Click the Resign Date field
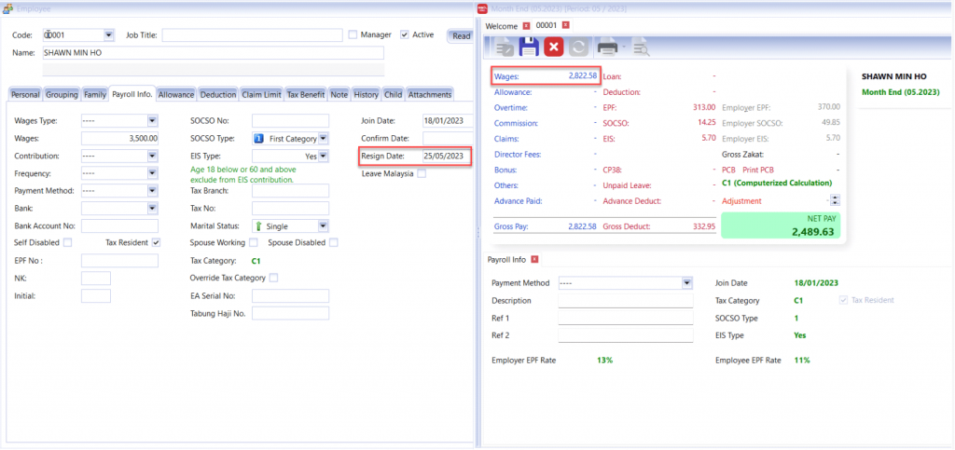 pyautogui.click(x=447, y=156)
